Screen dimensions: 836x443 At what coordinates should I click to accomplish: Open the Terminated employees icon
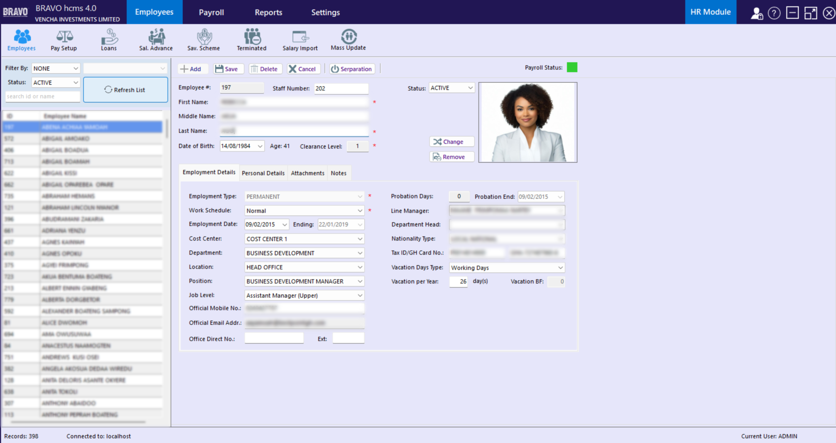[x=252, y=37]
